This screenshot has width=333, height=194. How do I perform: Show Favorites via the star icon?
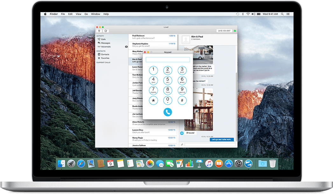click(104, 58)
